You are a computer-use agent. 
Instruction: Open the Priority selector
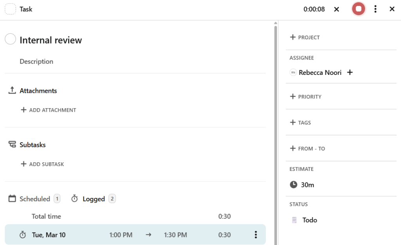point(306,96)
